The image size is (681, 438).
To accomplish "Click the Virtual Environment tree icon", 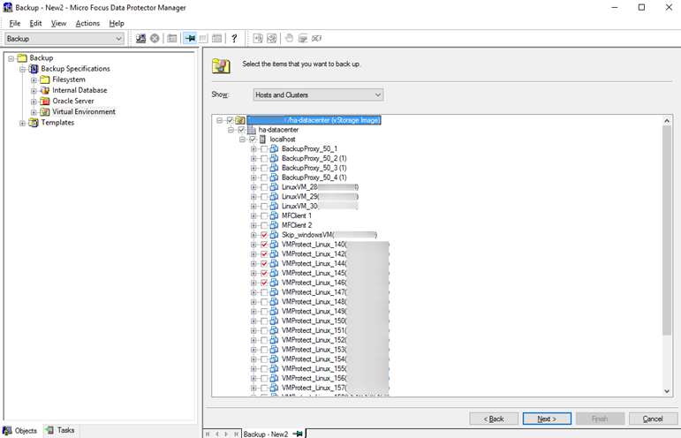I will (x=45, y=112).
